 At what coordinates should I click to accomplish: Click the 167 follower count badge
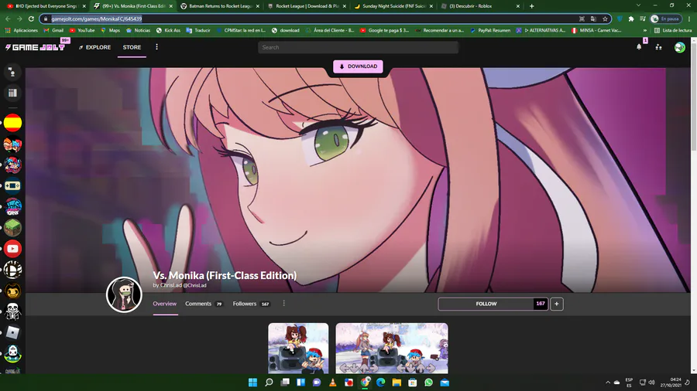coord(541,304)
